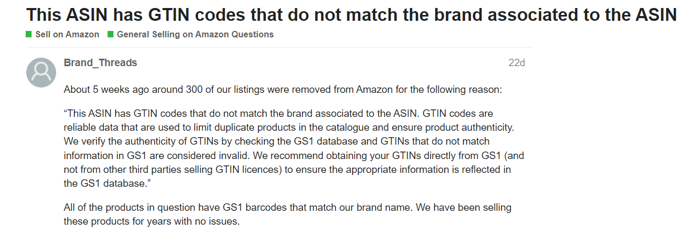The height and width of the screenshot is (230, 692).
Task: Click the green square beside Sell on Amazon
Action: pyautogui.click(x=29, y=35)
